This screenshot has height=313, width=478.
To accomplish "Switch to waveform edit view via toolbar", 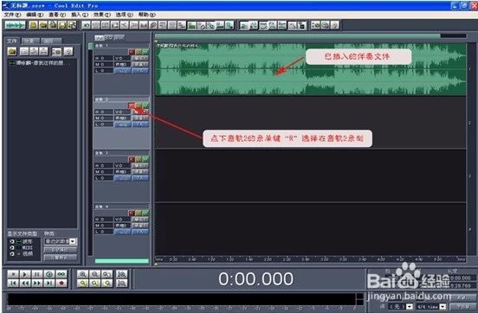I will [x=15, y=25].
